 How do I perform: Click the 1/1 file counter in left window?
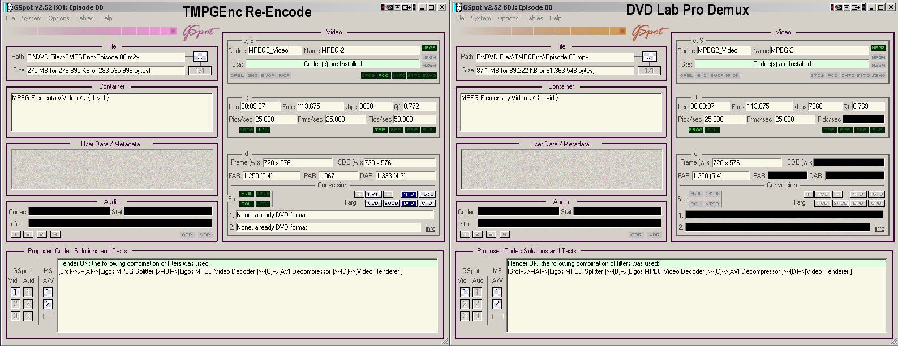point(200,71)
